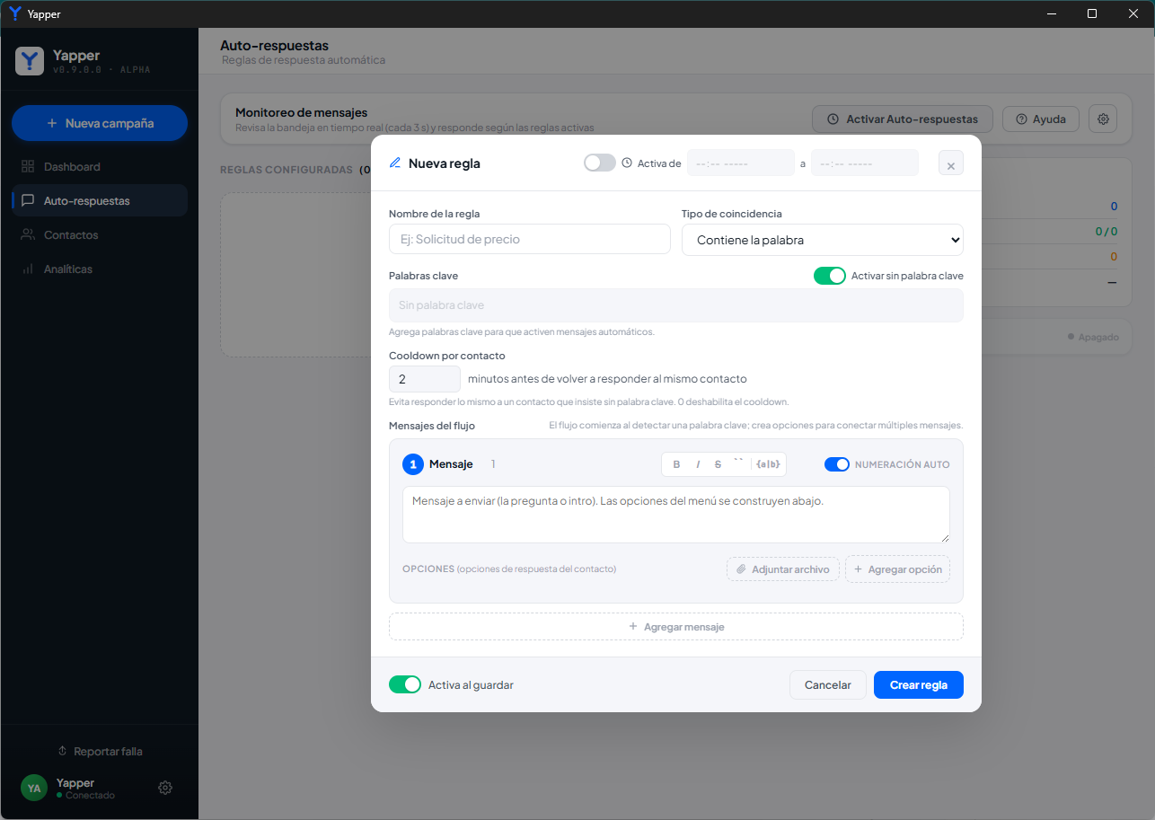Click the Mensaje heading label
This screenshot has height=820, width=1155.
[x=451, y=464]
